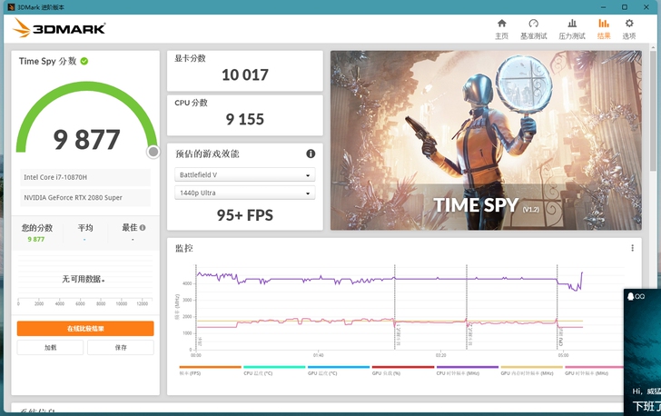Click the 在线比较结果 orange button
The image size is (661, 416).
85,329
